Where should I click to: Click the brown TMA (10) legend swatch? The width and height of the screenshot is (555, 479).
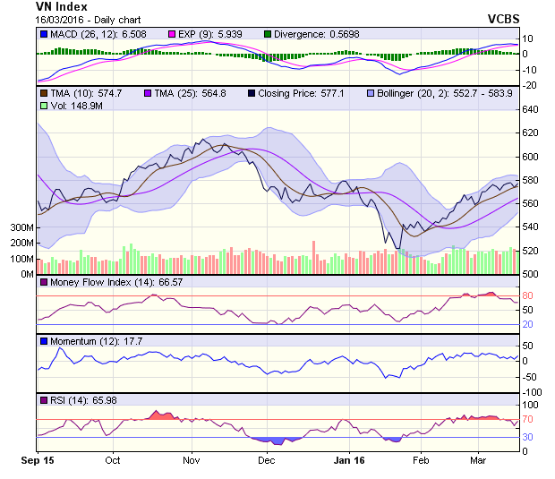pos(44,92)
